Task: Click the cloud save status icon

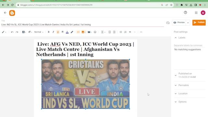Action: pos(168,23)
